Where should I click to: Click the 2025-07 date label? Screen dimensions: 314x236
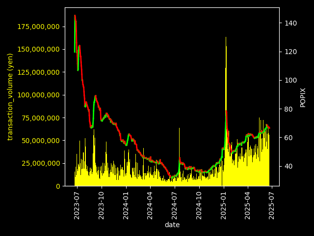[271, 206]
